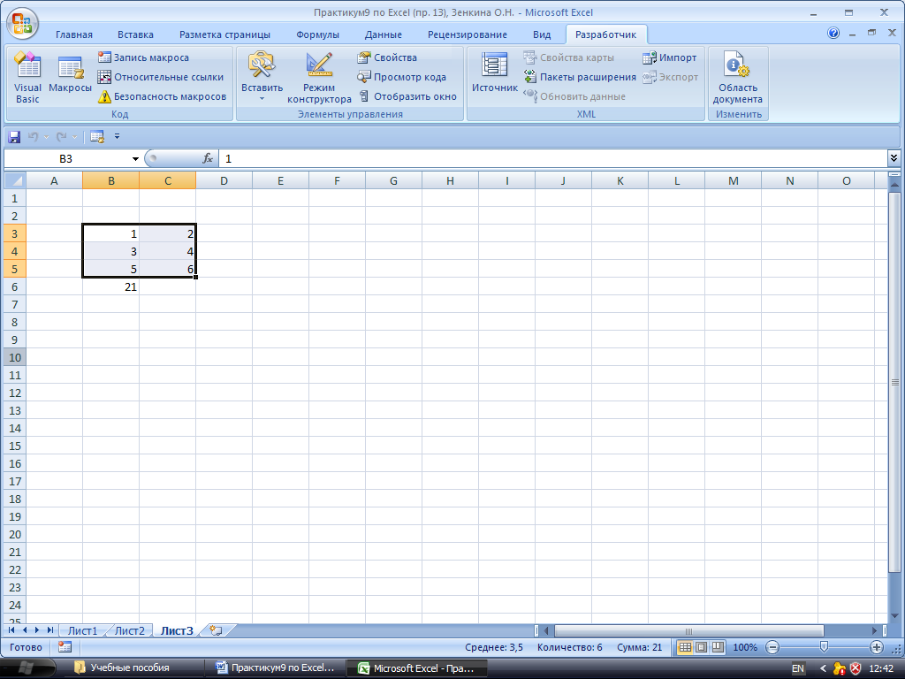905x679 pixels.
Task: Save the workbook from quick access toolbar
Action: [x=14, y=137]
